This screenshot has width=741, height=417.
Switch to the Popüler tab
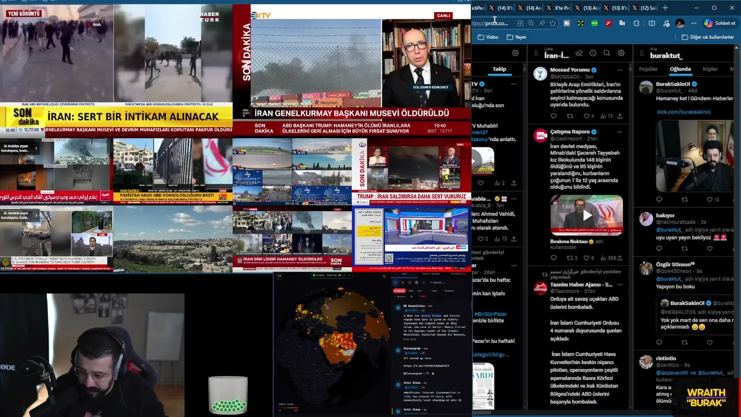(648, 69)
